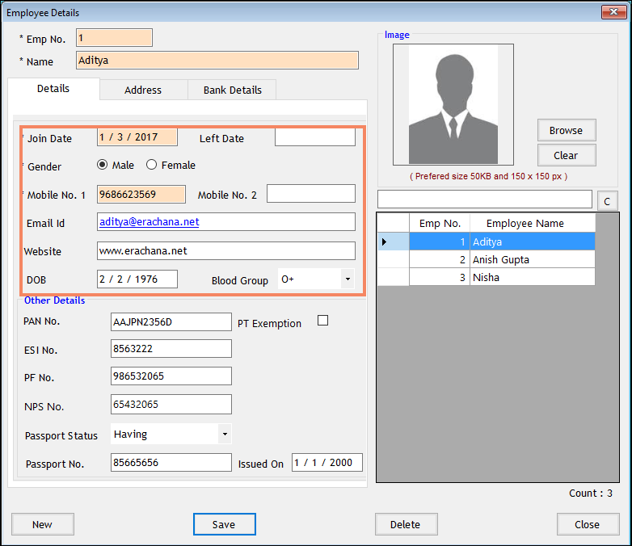This screenshot has width=632, height=546.
Task: Click the employee search box
Action: 484,199
